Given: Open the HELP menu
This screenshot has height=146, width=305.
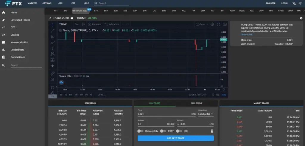Looking at the screenshot, I should 86,3.
